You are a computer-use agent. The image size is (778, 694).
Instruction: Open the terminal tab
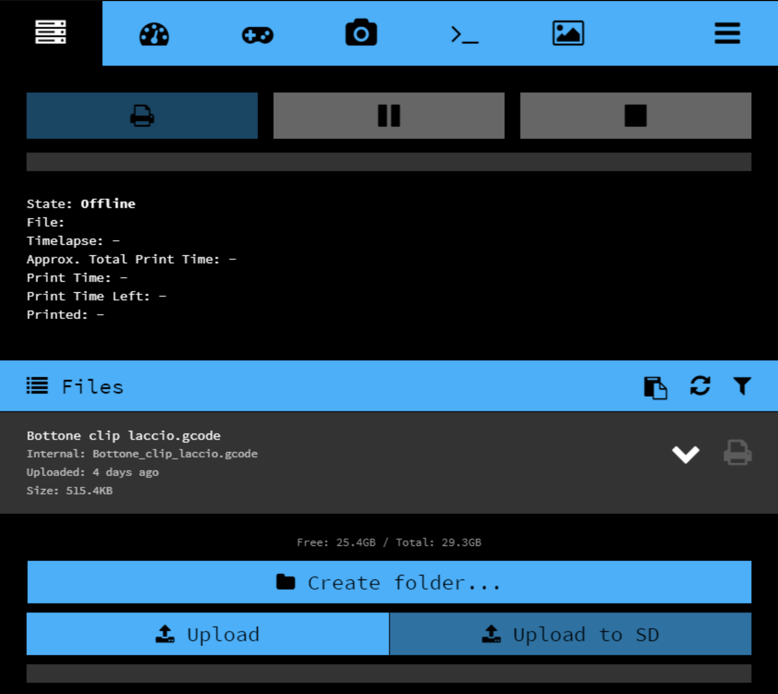[464, 35]
